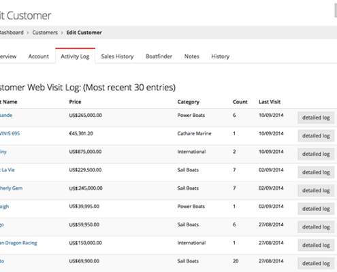Image resolution: width=337 pixels, height=272 pixels.
Task: Click the Customer Web Visit Log heading
Action: [88, 88]
